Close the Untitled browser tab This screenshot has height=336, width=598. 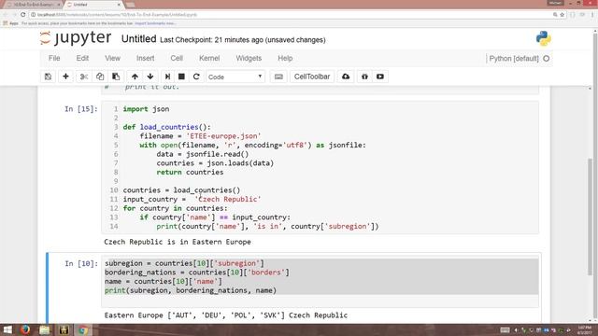coord(119,5)
